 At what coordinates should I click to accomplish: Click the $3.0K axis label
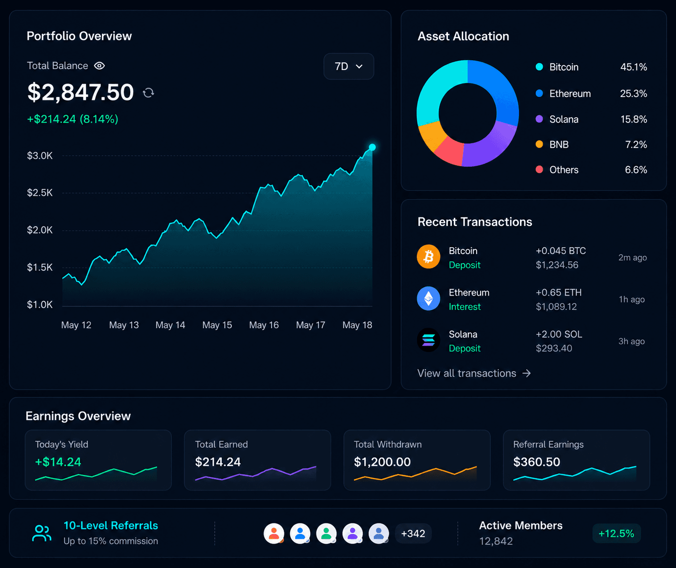(40, 156)
